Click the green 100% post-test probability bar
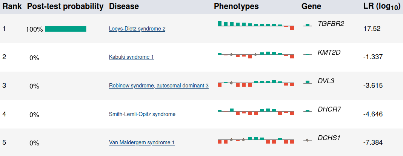 coord(66,29)
